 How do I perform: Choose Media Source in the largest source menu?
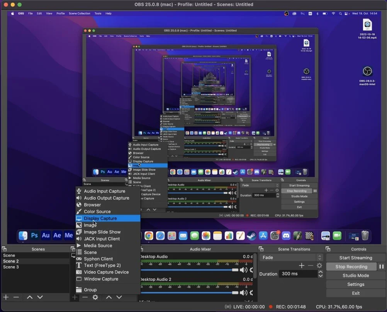(108, 246)
